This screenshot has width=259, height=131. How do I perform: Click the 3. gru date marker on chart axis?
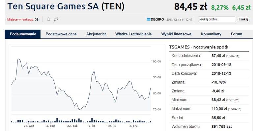pos(133,126)
